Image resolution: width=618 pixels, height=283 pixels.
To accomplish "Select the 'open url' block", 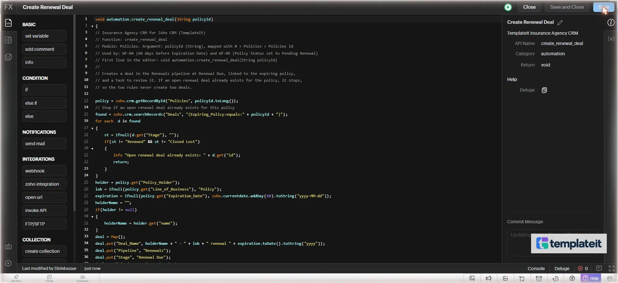I will click(x=44, y=197).
